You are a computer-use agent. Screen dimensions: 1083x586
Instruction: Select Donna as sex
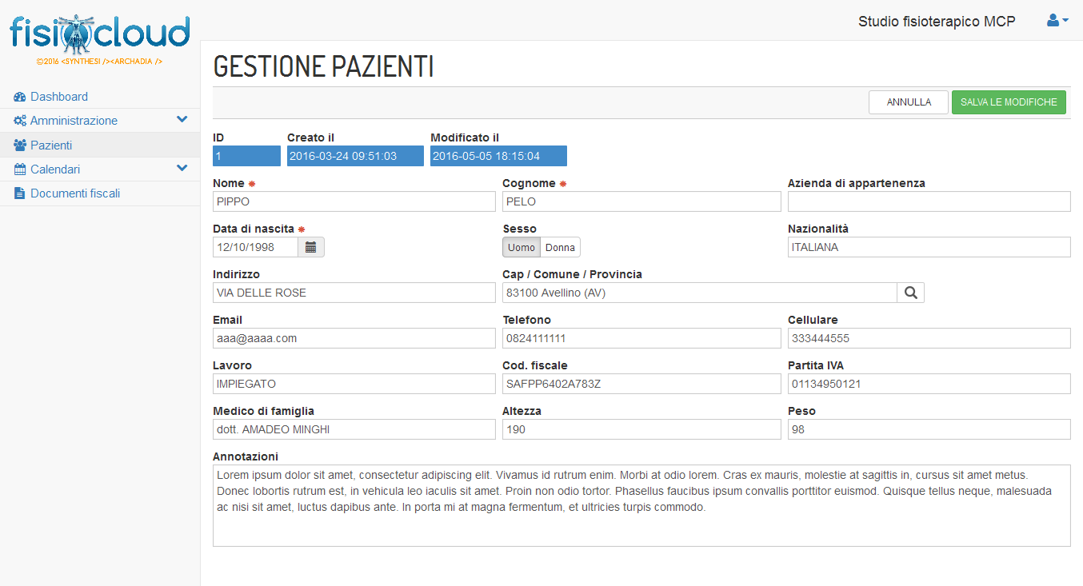(560, 247)
